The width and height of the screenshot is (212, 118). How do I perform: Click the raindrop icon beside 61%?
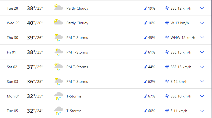click(145, 52)
